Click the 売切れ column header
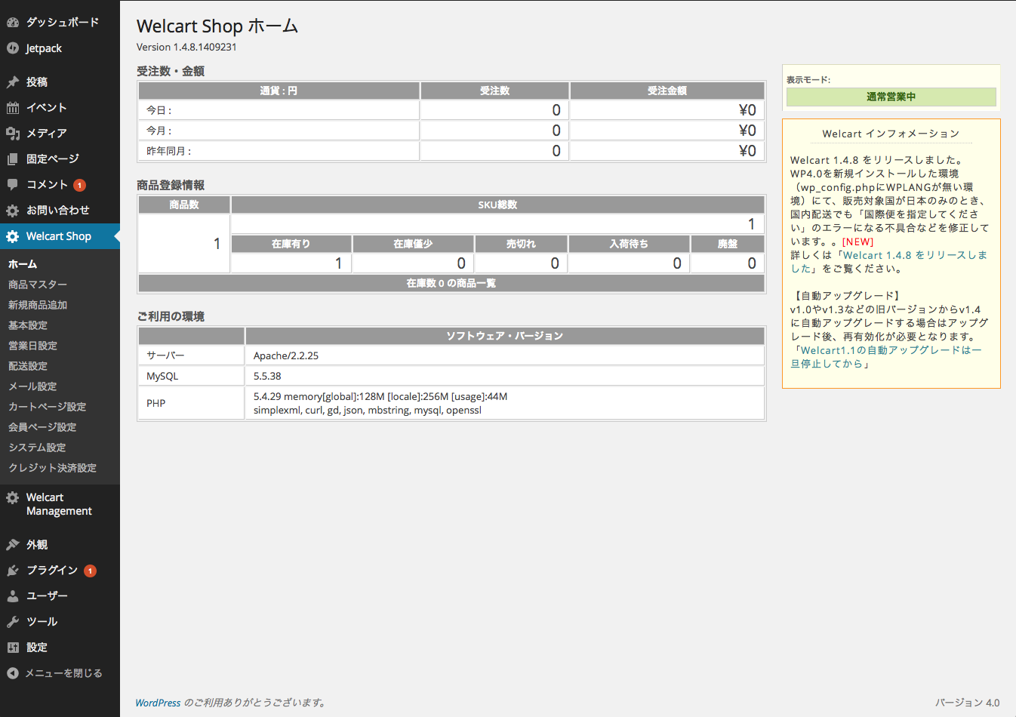This screenshot has width=1016, height=717. [x=521, y=244]
